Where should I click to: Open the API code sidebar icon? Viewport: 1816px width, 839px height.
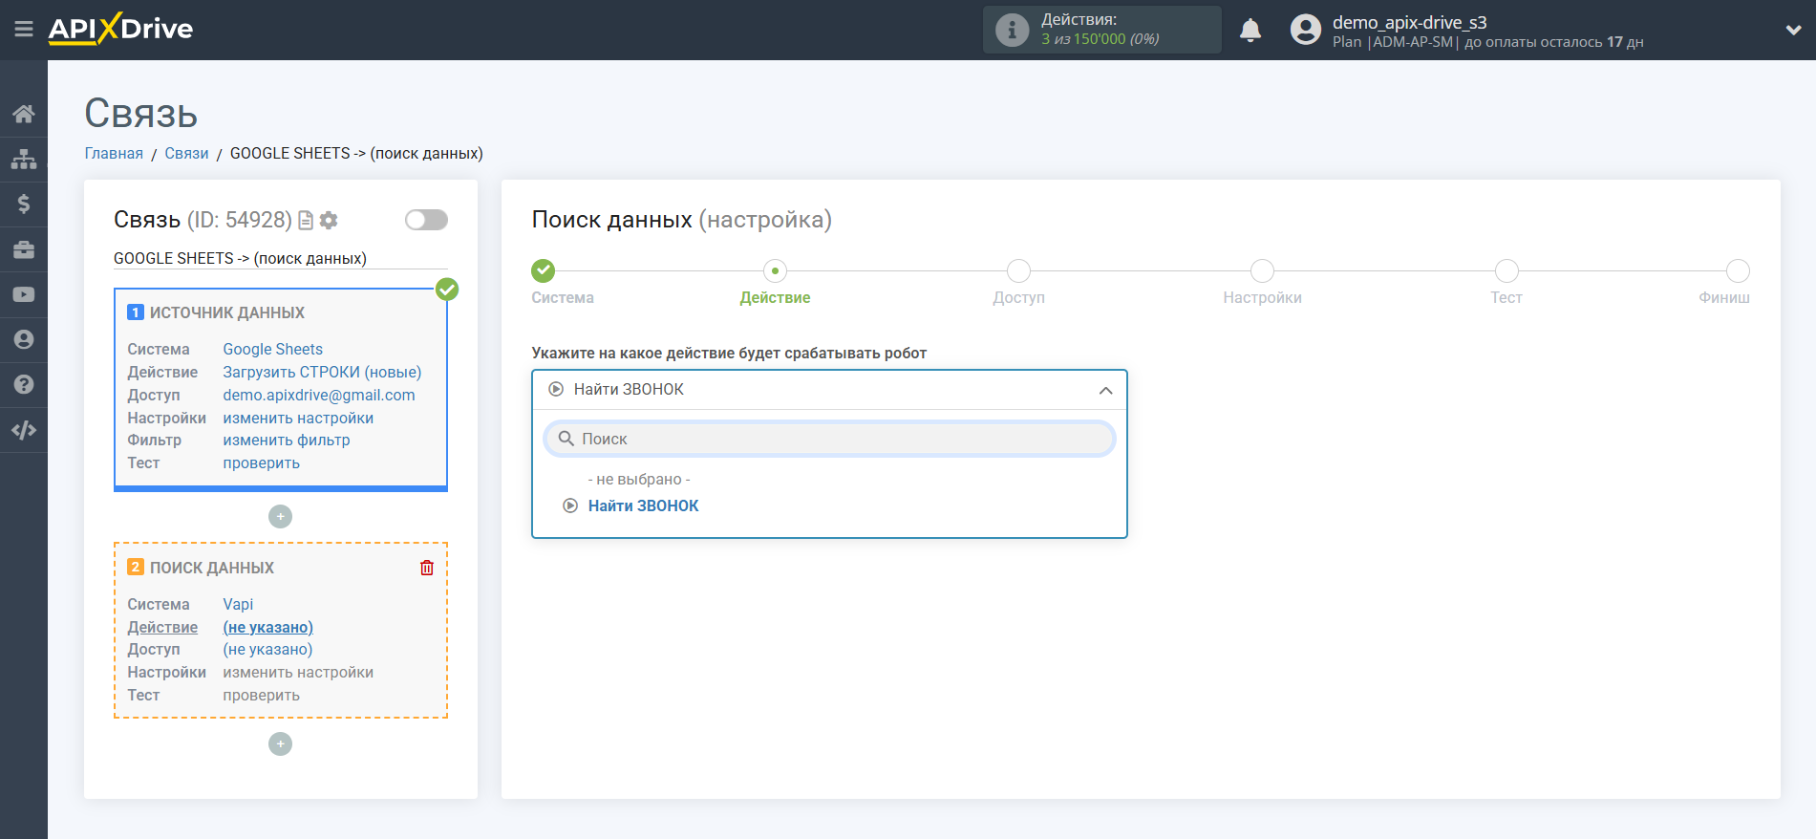pyautogui.click(x=24, y=430)
